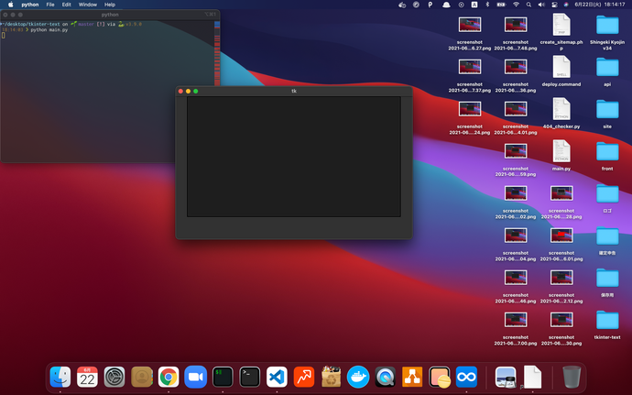Open the Help menu
Screen dimensions: 632x395
pyautogui.click(x=110, y=5)
